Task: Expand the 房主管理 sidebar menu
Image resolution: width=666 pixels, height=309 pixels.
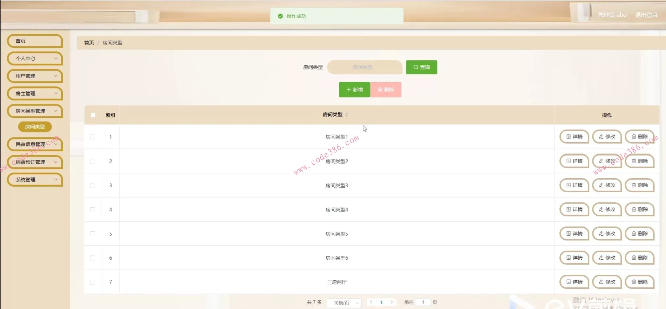Action: [35, 93]
